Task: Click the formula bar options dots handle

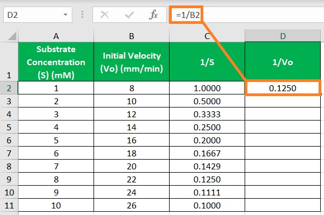Action: (x=82, y=15)
